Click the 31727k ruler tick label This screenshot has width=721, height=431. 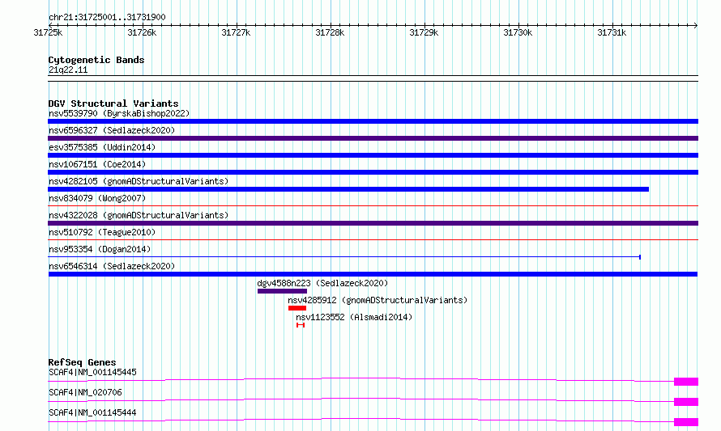[236, 32]
